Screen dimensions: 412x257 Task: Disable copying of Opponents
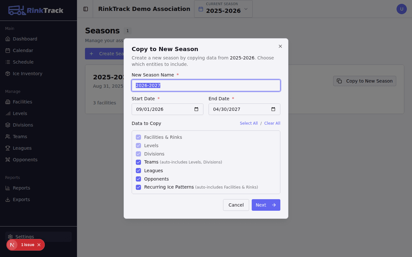pos(138,179)
